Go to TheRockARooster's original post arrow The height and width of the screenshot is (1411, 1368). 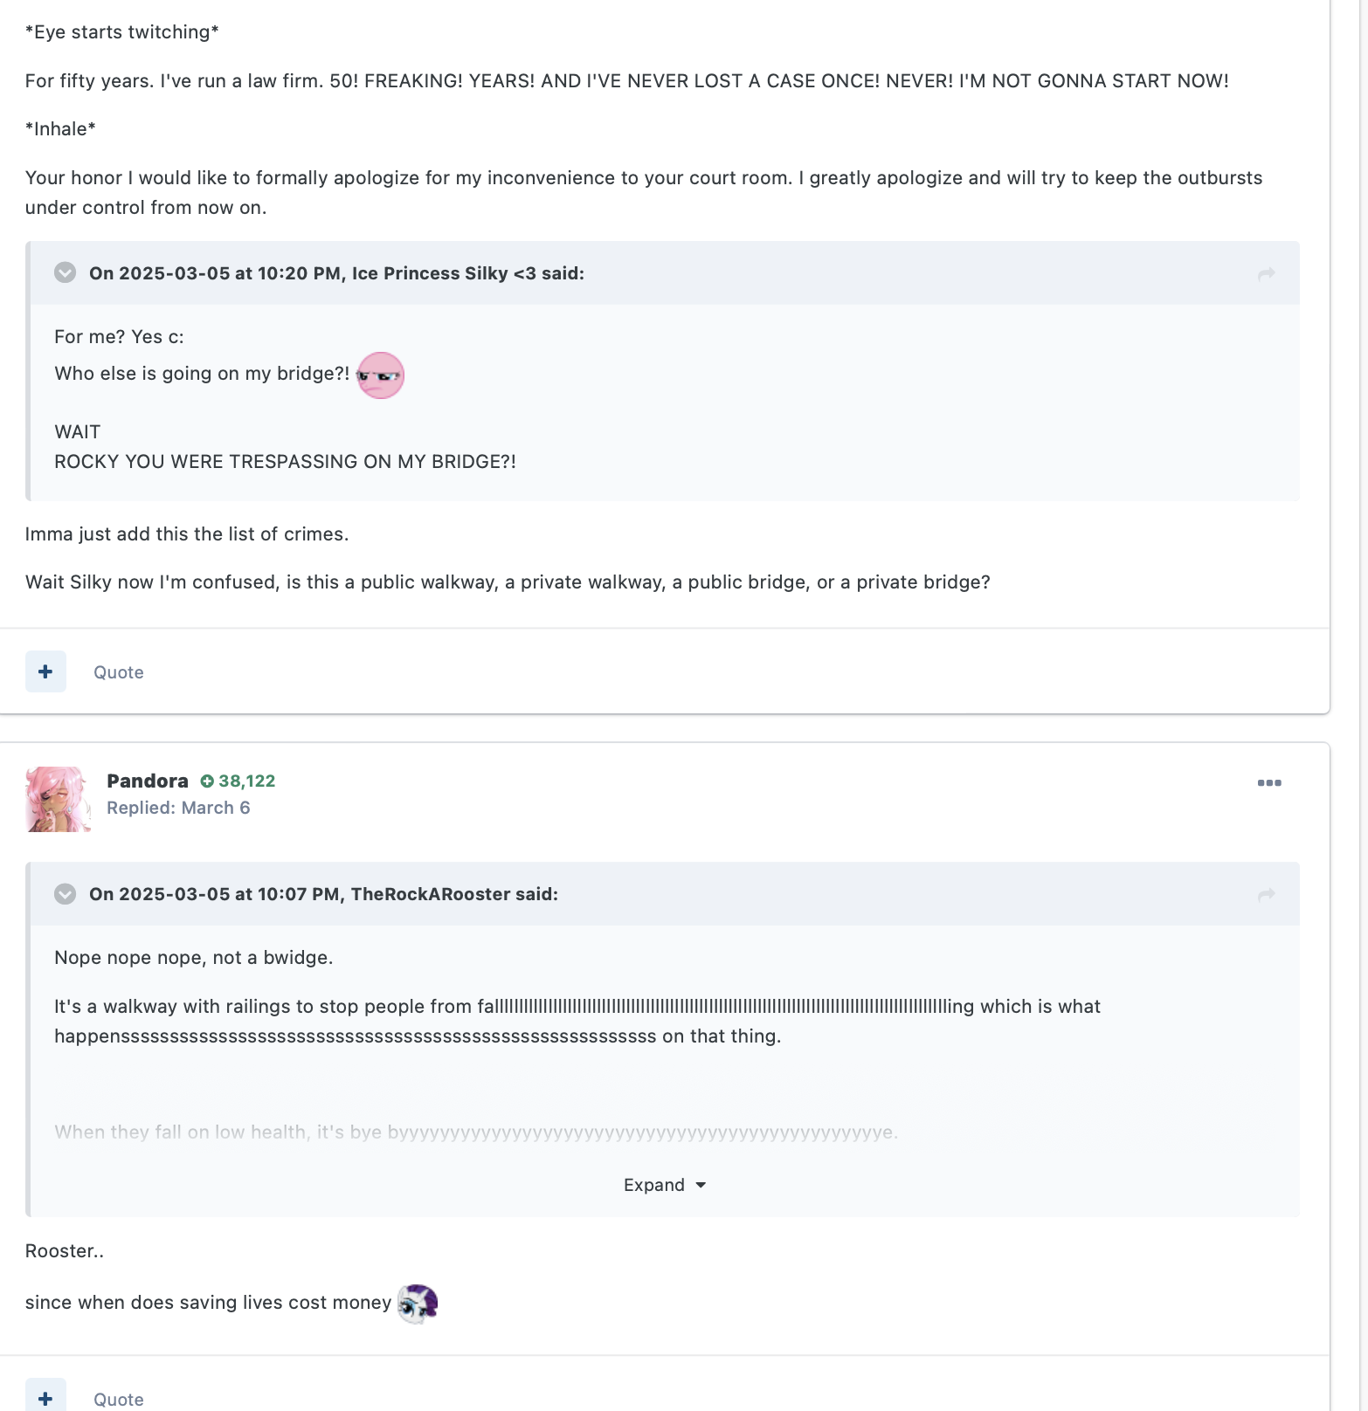(1266, 895)
